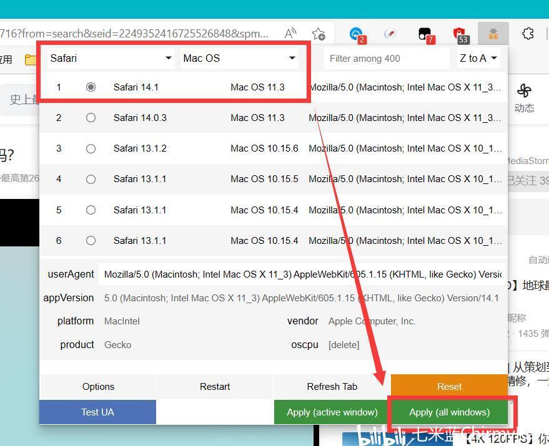Select Safari 13.1.2 radio button in row 3
This screenshot has width=549, height=446.
point(91,148)
